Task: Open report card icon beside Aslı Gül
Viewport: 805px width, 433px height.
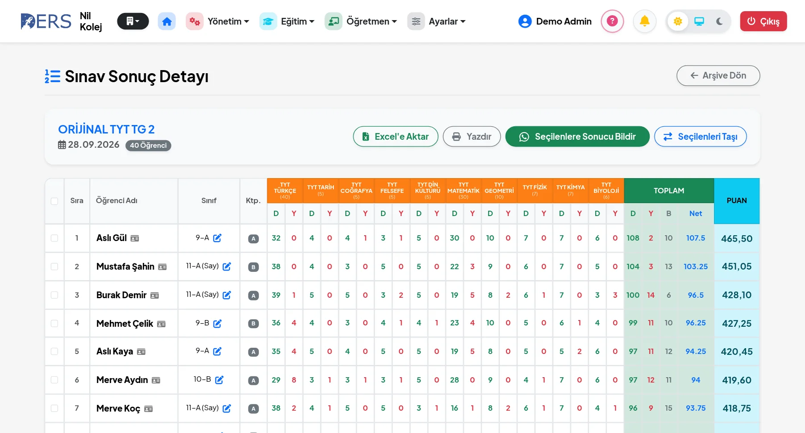Action: (x=135, y=238)
